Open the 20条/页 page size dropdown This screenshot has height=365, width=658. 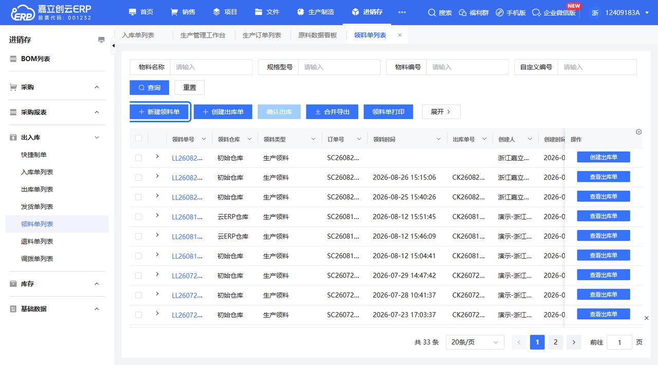(475, 342)
